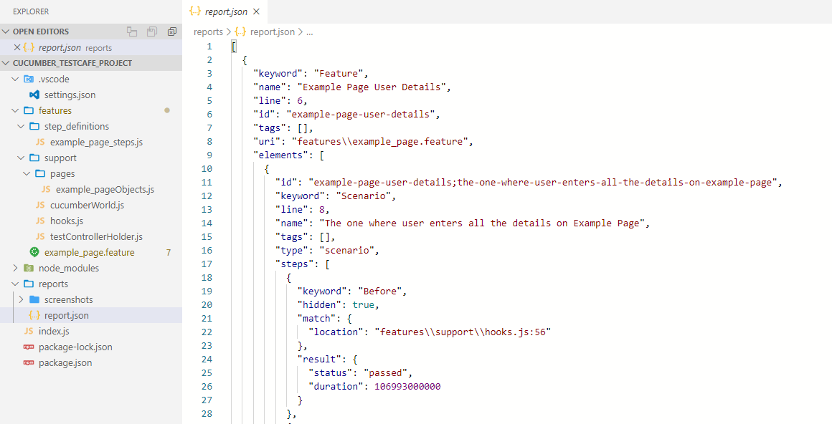The image size is (832, 424).
Task: Open example_pageObjects.js file
Action: tap(105, 190)
